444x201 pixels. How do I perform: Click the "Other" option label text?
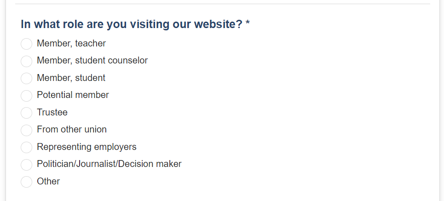click(48, 181)
